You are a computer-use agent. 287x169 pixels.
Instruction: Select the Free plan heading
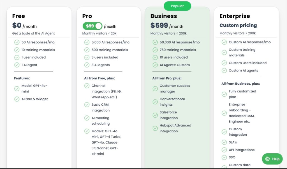point(18,16)
